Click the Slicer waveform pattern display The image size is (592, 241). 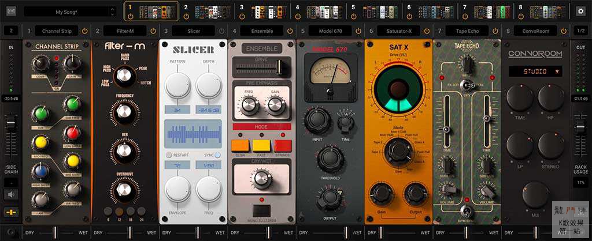click(193, 134)
